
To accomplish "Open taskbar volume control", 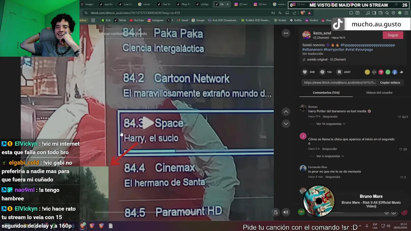I will point(388,226).
